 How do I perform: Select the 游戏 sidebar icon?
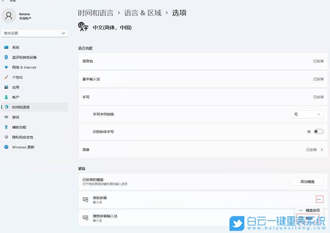(x=7, y=117)
